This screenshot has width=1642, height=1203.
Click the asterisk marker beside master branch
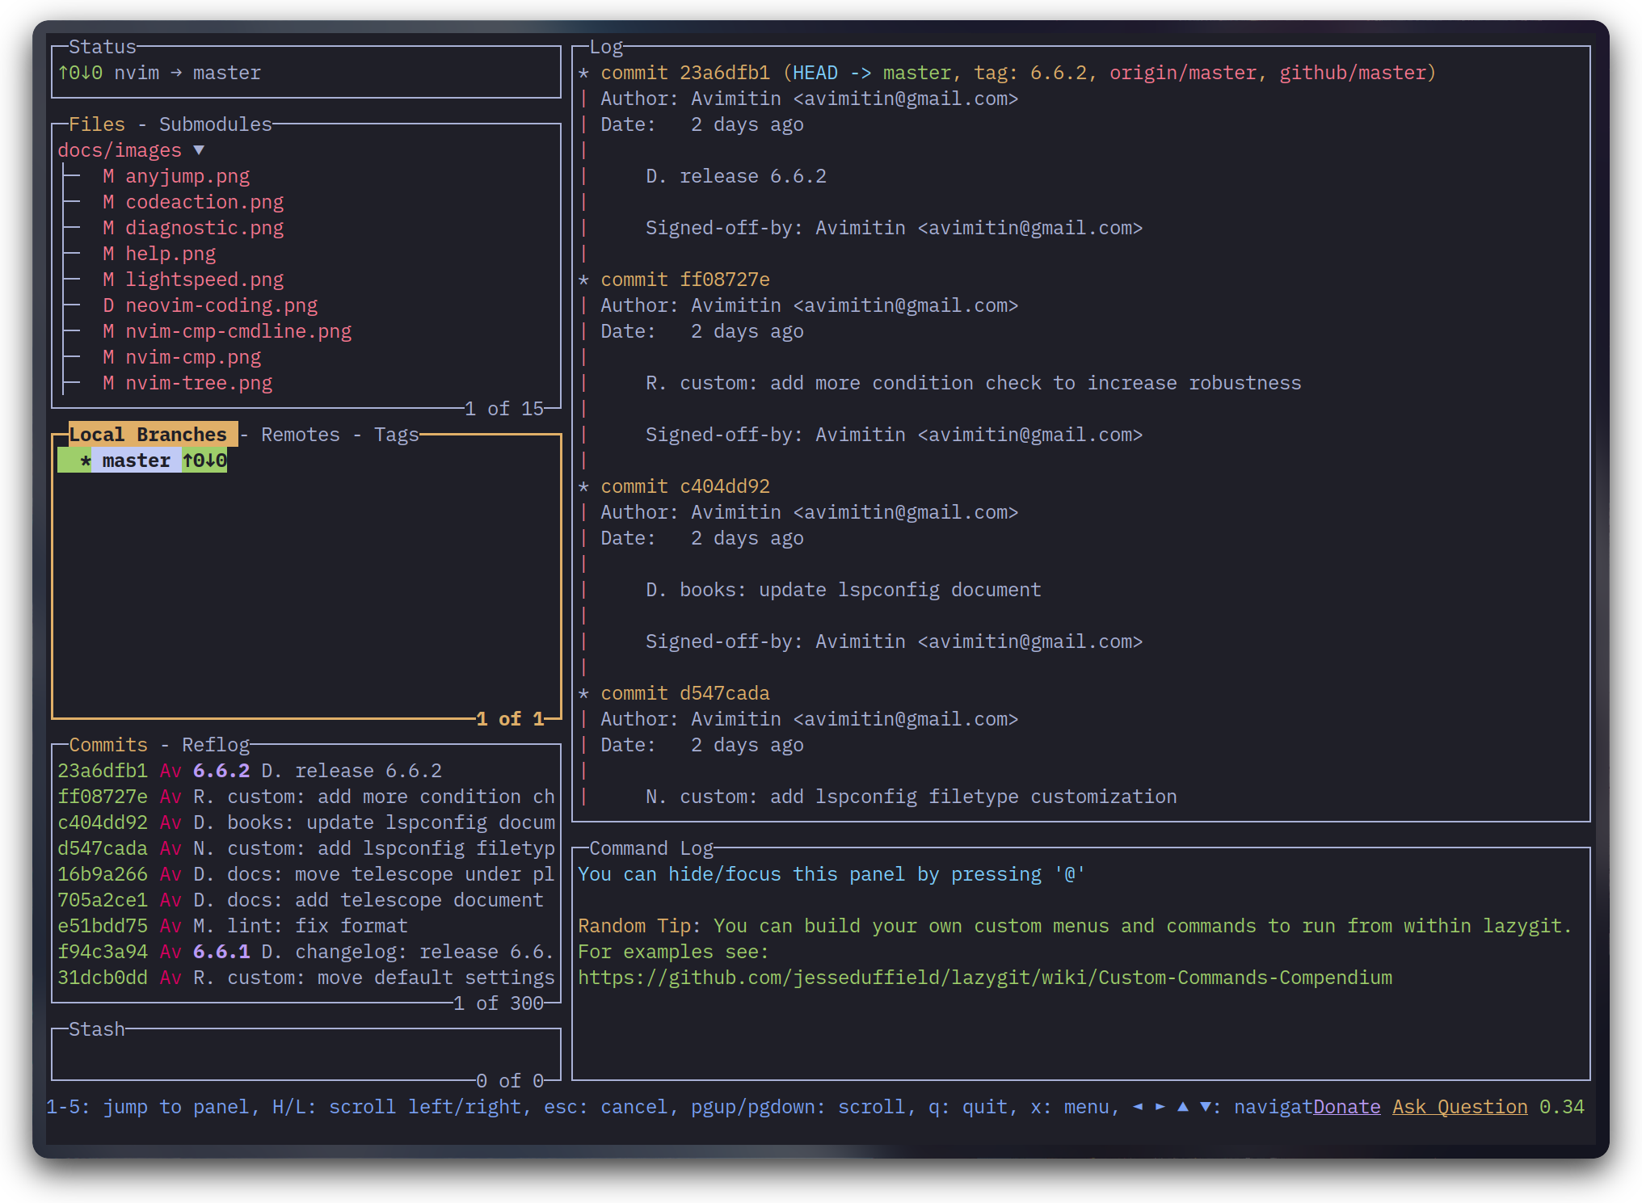pyautogui.click(x=85, y=461)
